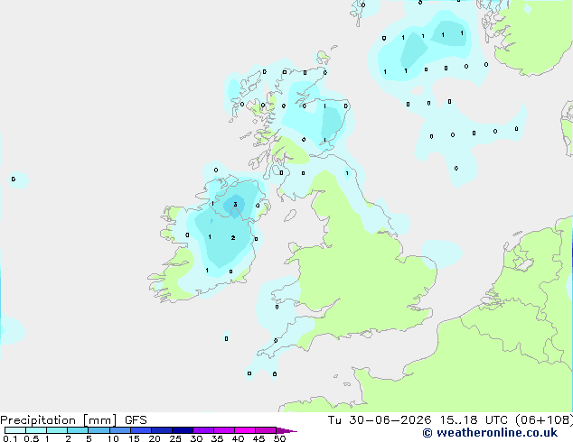Select the 30–35 mm purple legend swatch
The height and width of the screenshot is (442, 573).
click(203, 430)
